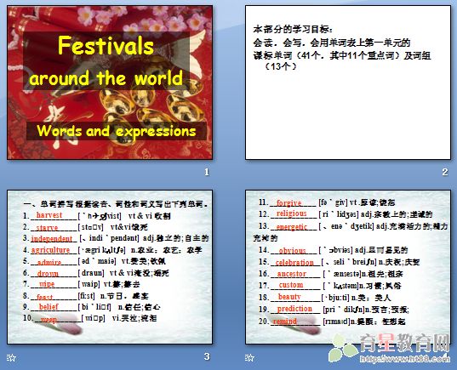Select slide 3 with vocabulary words 1–10
This screenshot has height=370, width=457.
110,267
